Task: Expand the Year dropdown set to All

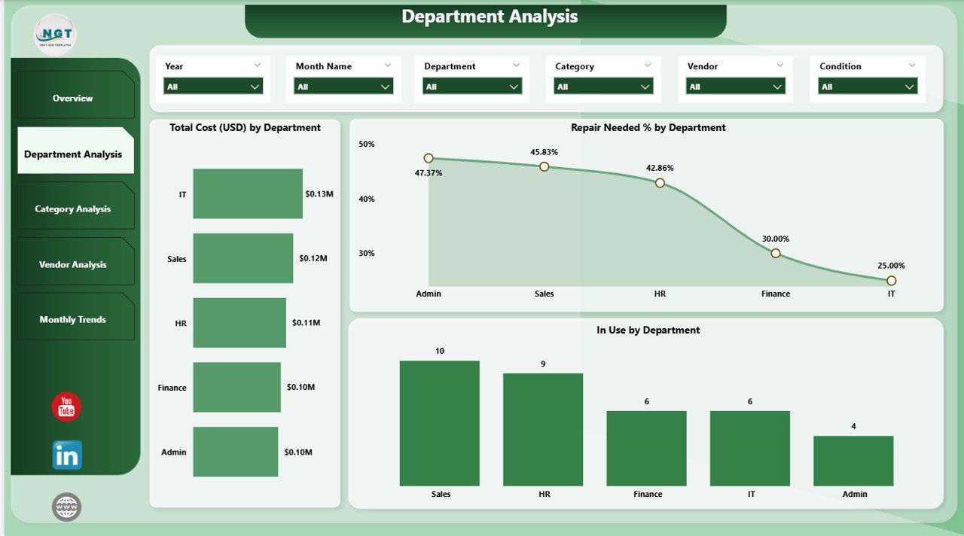Action: (x=213, y=87)
